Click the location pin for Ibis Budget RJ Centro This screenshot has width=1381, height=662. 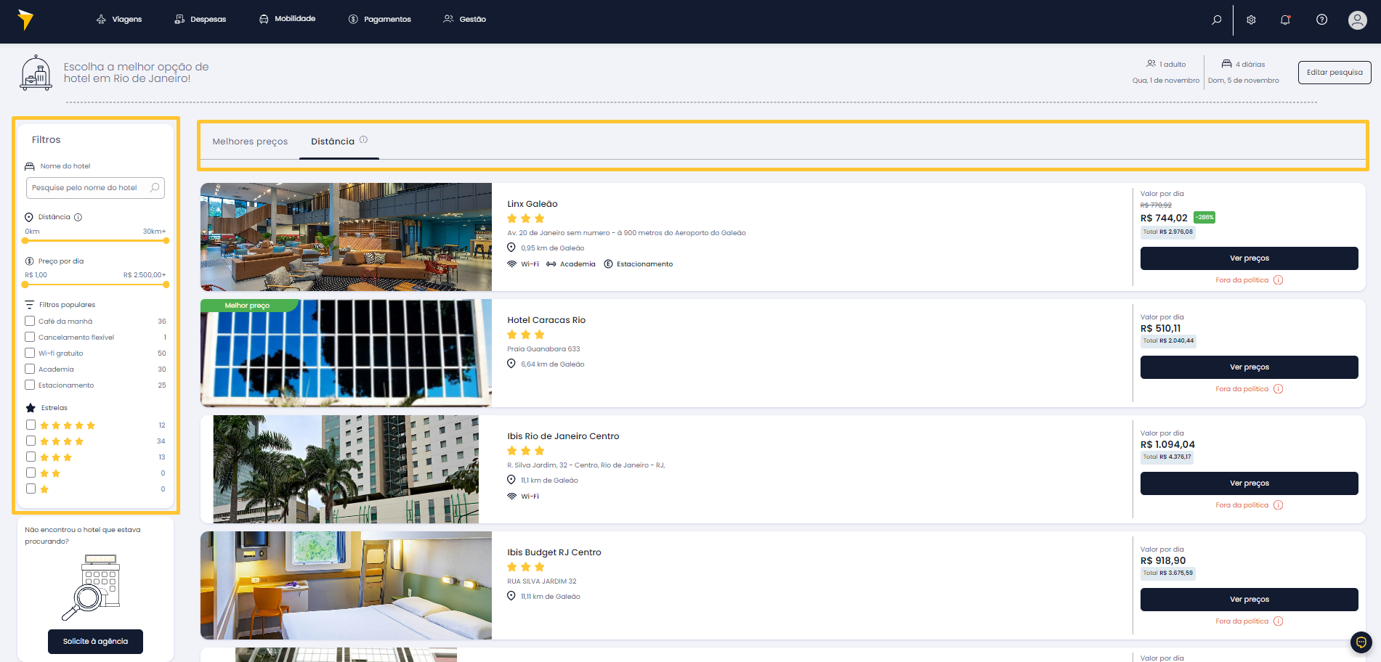click(x=511, y=597)
